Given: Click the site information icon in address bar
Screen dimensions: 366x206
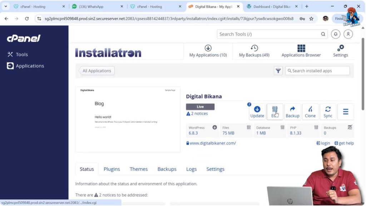Looking at the screenshot, I should [x=39, y=19].
